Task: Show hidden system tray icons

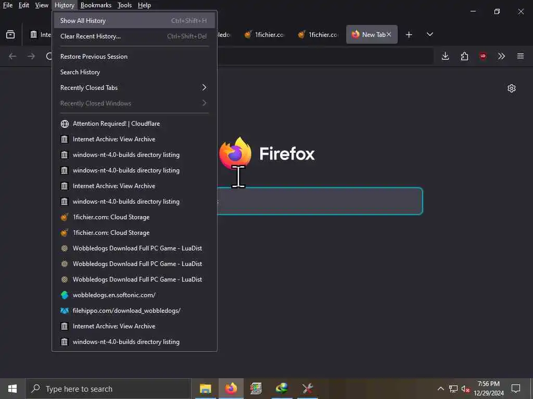Action: 440,389
